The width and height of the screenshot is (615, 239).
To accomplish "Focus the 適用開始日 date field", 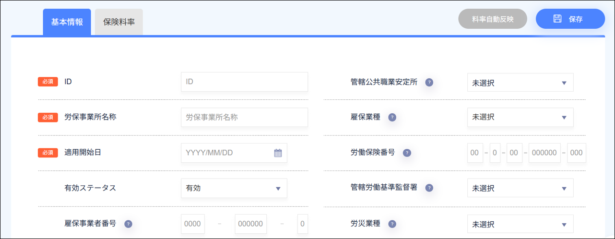I will tap(234, 153).
